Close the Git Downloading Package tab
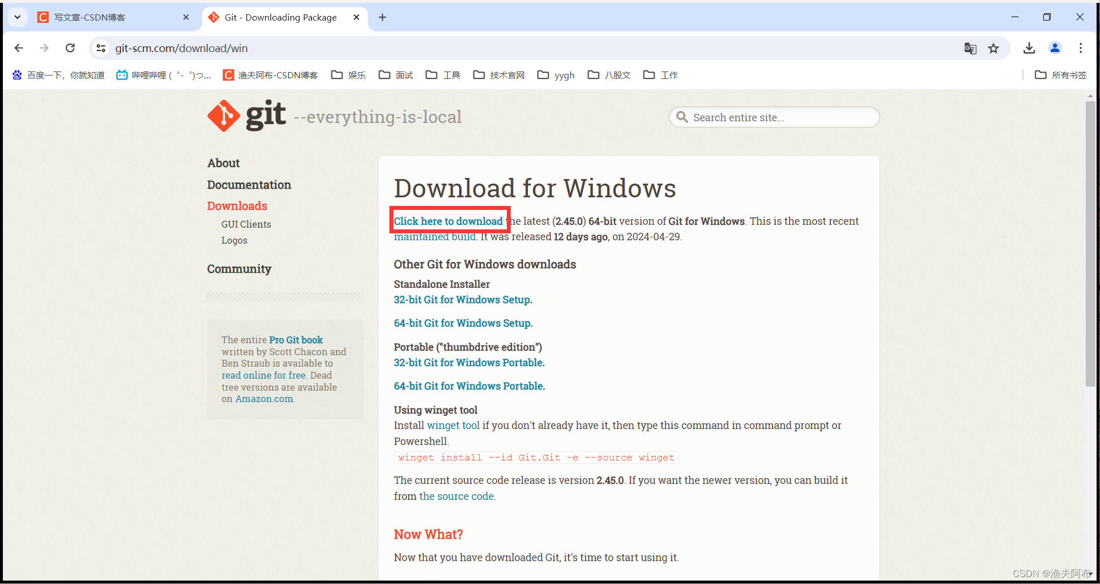The height and width of the screenshot is (584, 1100). [356, 17]
